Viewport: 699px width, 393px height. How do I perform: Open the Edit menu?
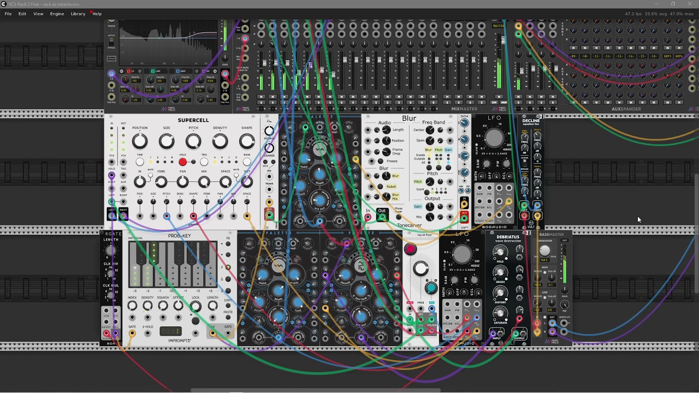pyautogui.click(x=22, y=14)
